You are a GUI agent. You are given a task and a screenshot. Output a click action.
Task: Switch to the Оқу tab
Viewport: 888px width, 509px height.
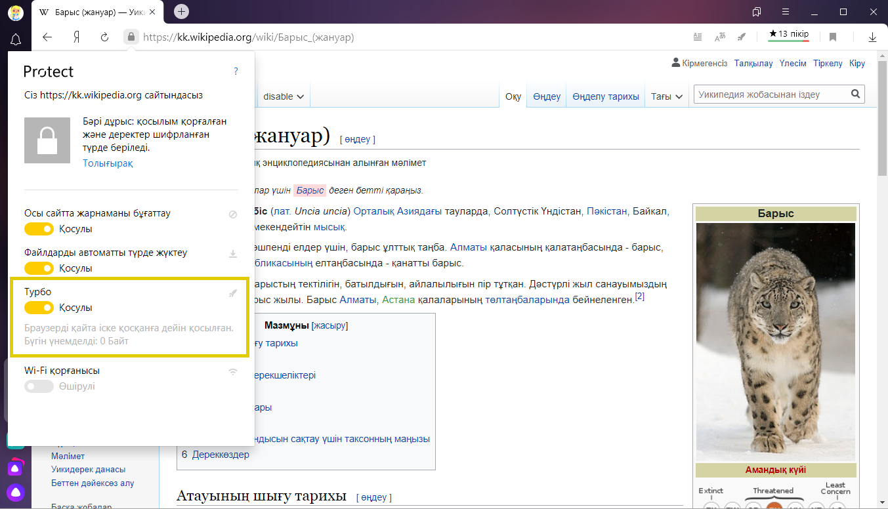tap(513, 96)
